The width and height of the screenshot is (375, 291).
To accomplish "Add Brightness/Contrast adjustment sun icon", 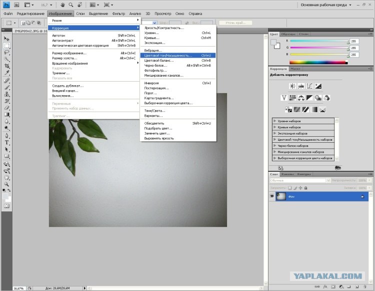I will pyautogui.click(x=292, y=86).
